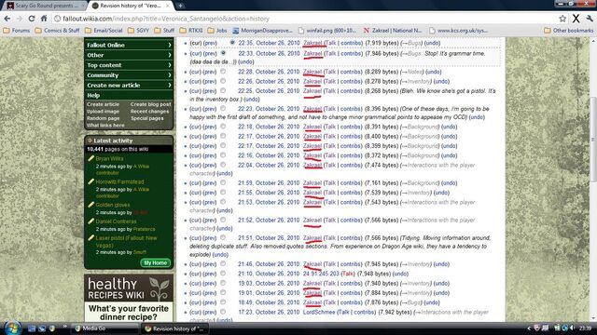This screenshot has width=597, height=335.
Task: Open the Help sidebar section
Action: click(x=93, y=95)
